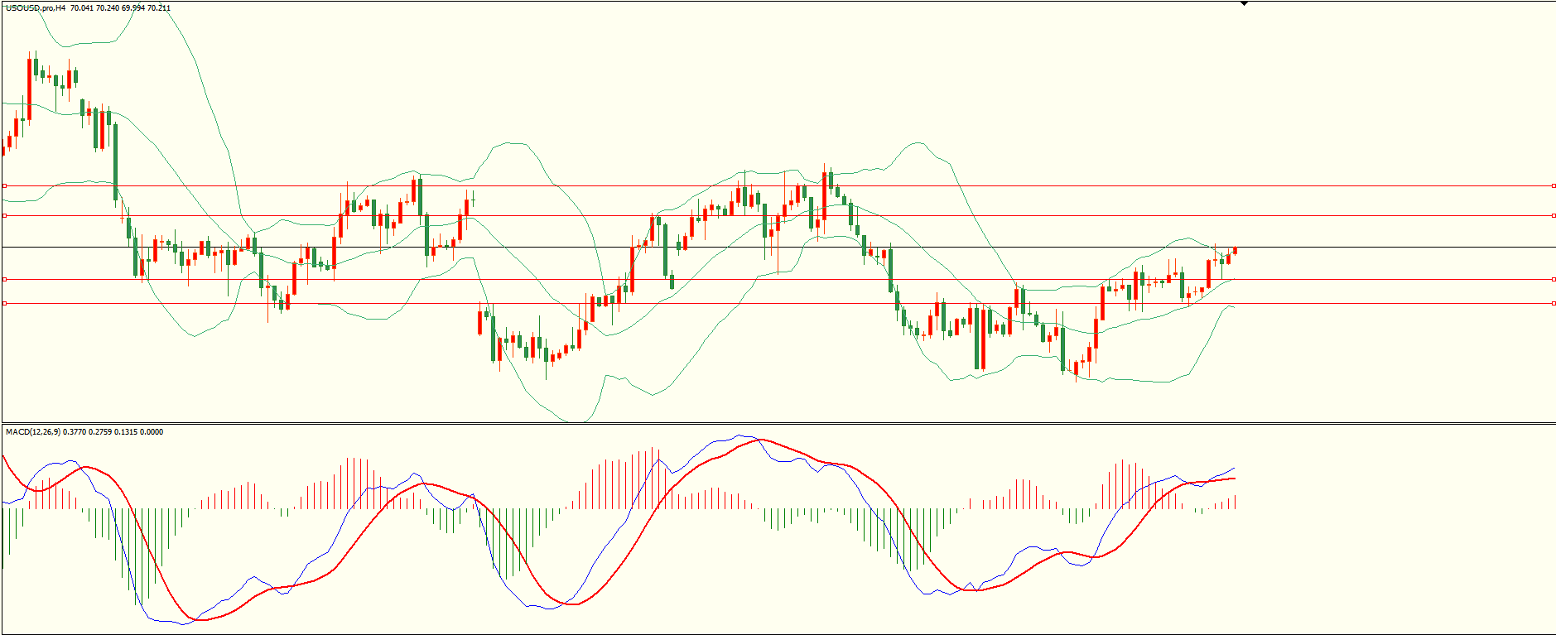Image resolution: width=1556 pixels, height=635 pixels.
Task: Click right-end handle of lowest red line
Action: pos(1554,304)
